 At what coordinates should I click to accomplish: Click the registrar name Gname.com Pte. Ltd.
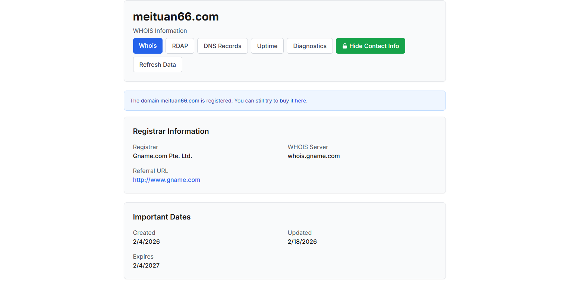(x=162, y=156)
